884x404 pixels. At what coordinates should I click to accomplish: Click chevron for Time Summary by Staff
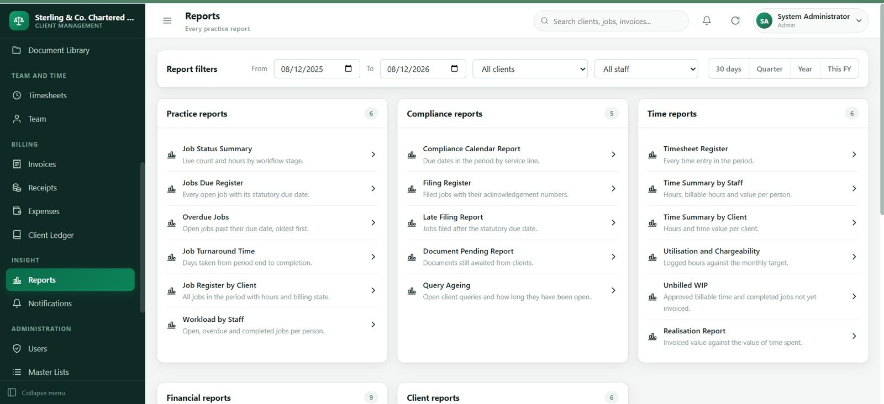pos(854,189)
